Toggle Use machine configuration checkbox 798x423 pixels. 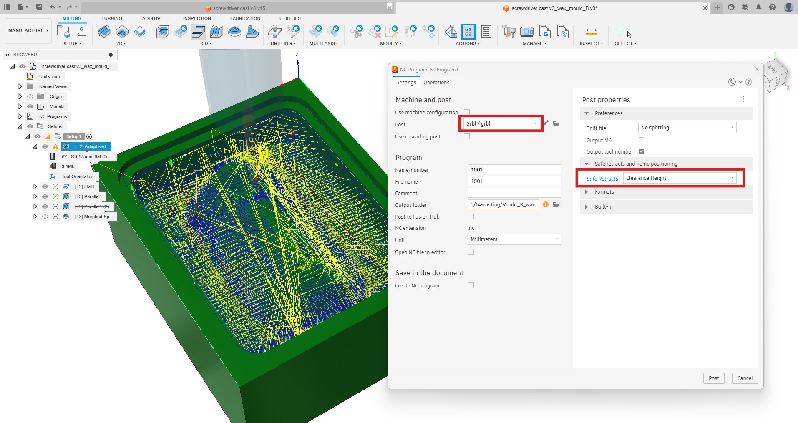(x=467, y=112)
